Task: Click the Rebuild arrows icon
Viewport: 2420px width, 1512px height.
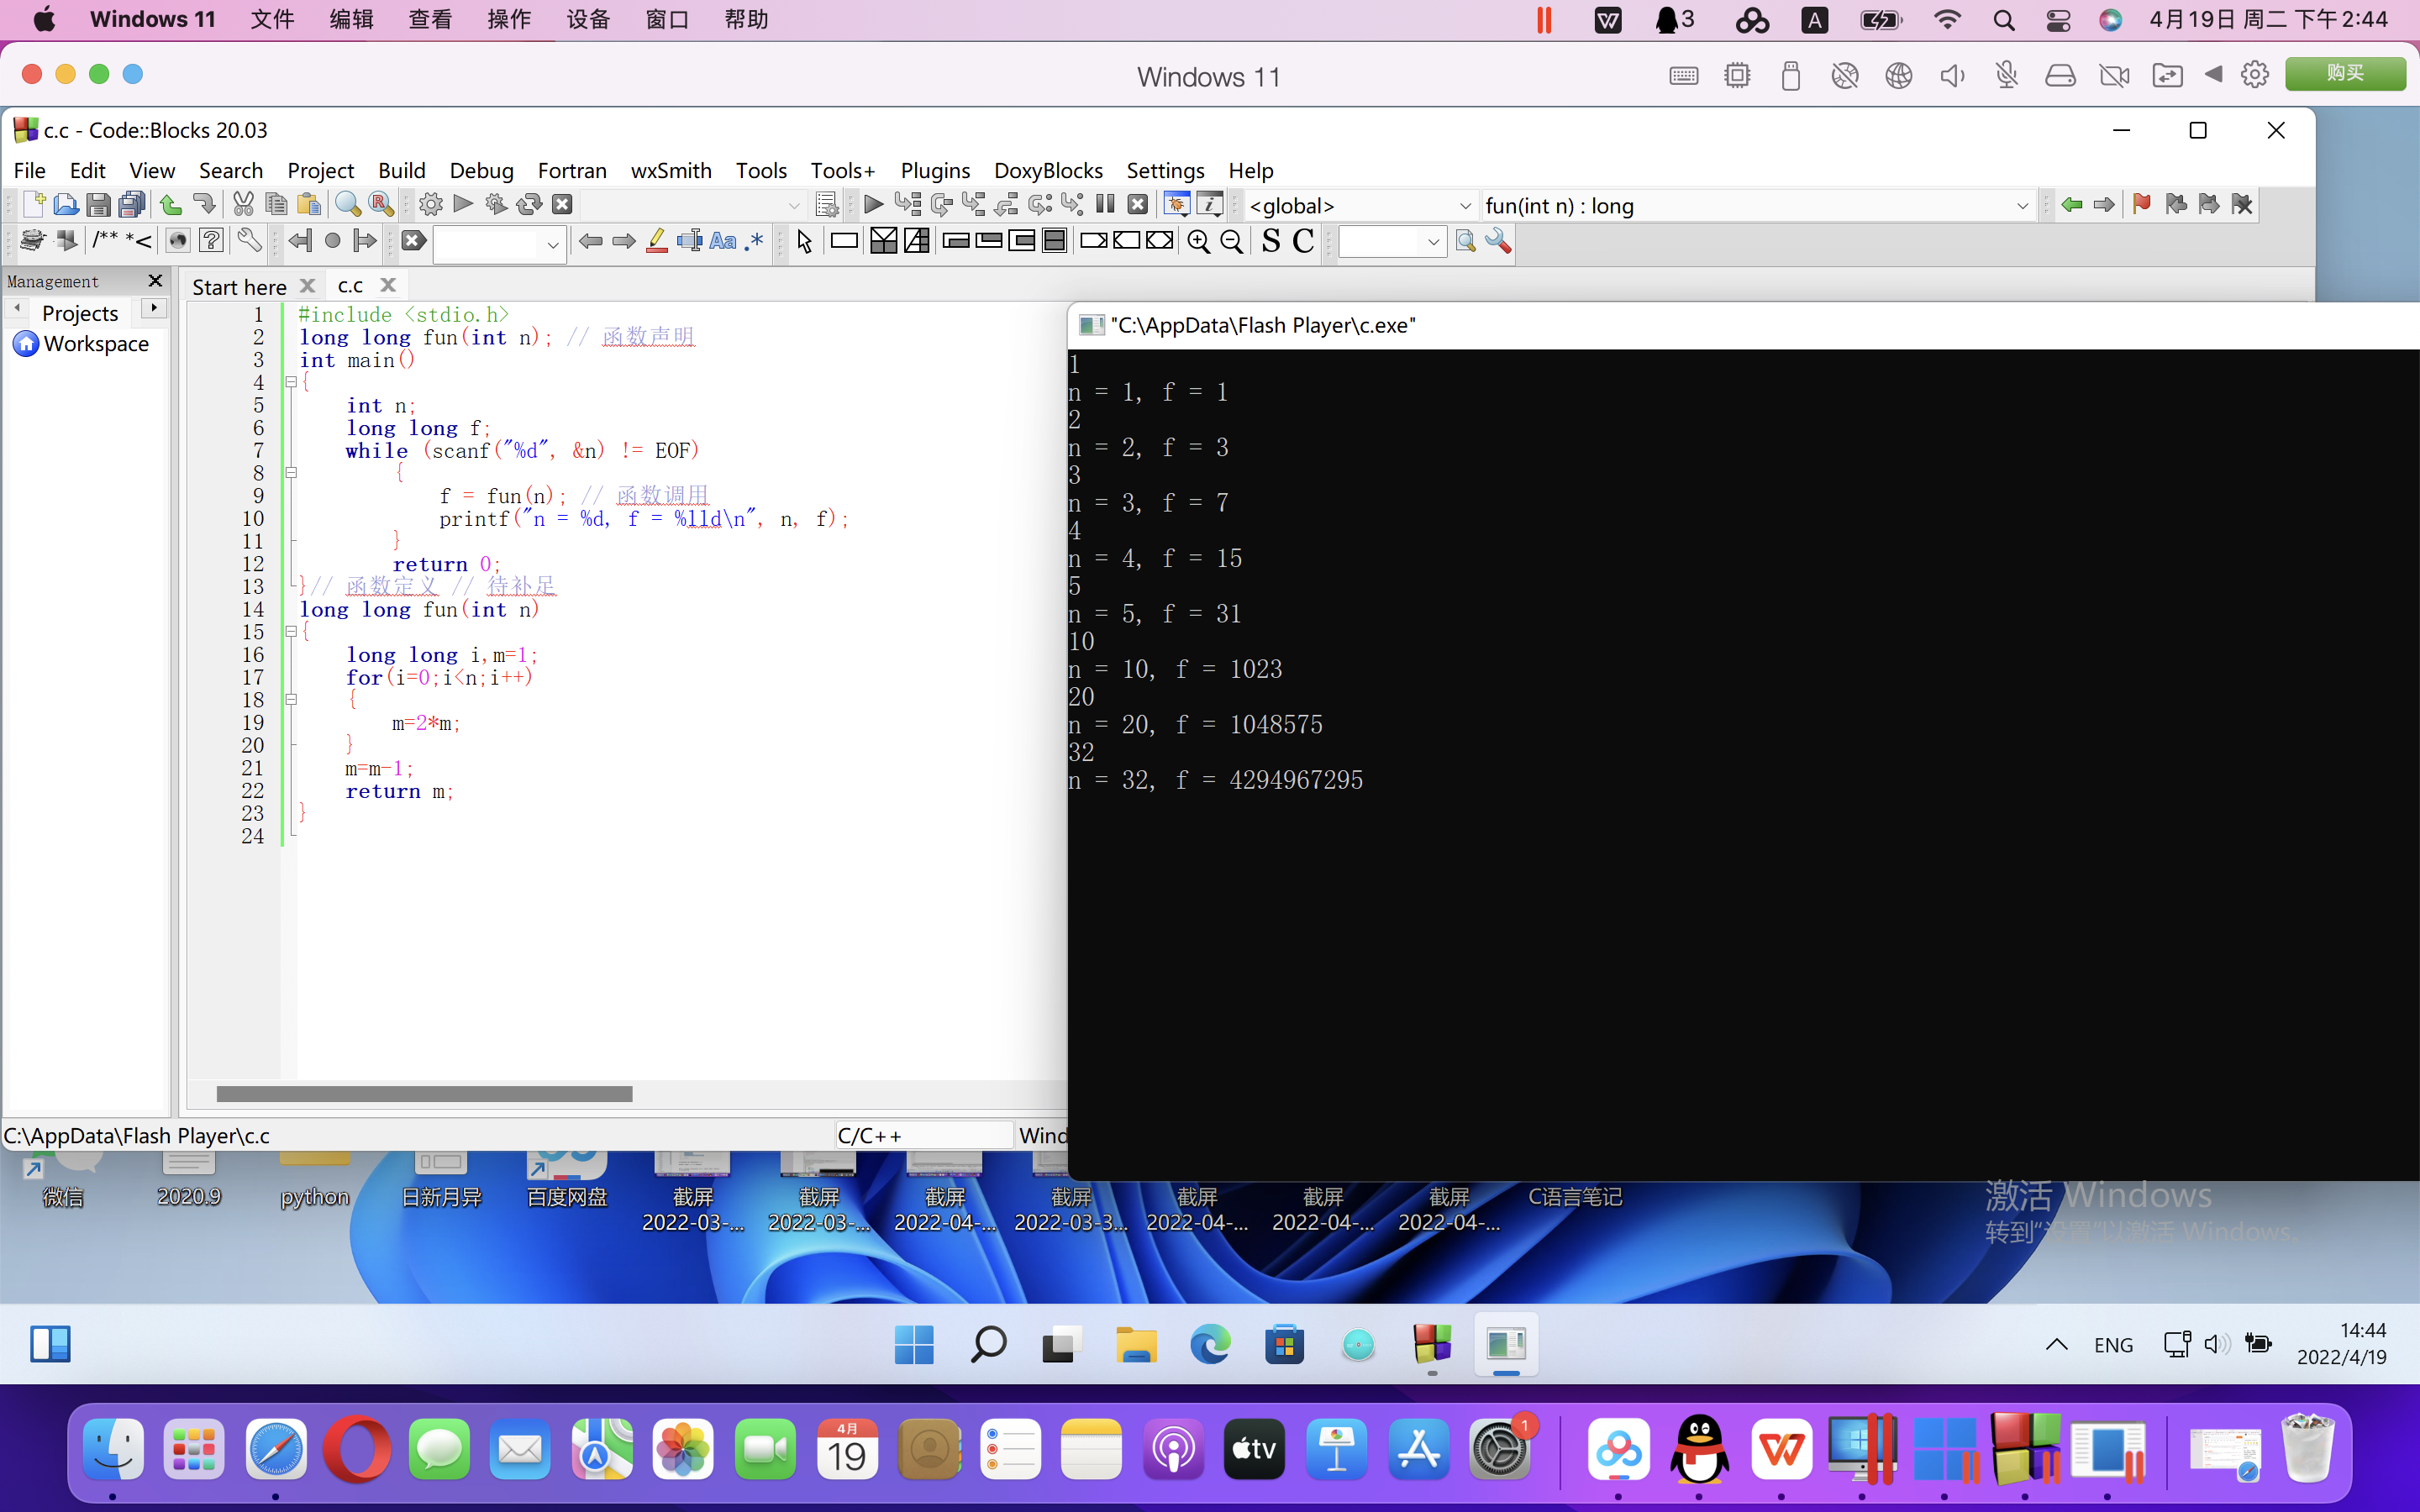Action: click(x=529, y=205)
